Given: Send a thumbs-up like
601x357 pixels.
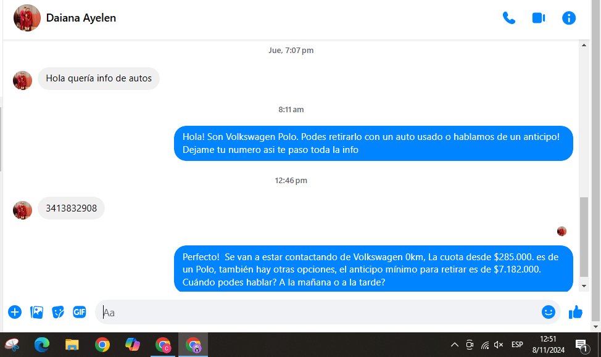Looking at the screenshot, I should pyautogui.click(x=575, y=312).
